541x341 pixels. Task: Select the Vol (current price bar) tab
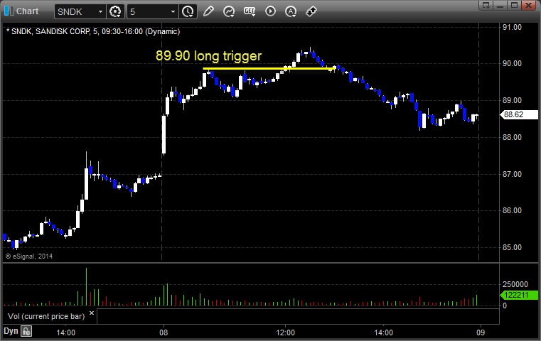(x=46, y=316)
